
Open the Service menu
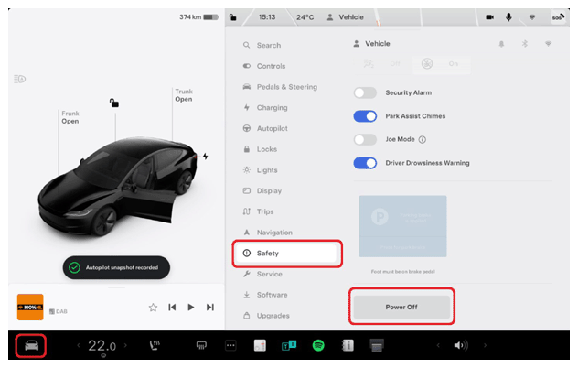point(287,274)
